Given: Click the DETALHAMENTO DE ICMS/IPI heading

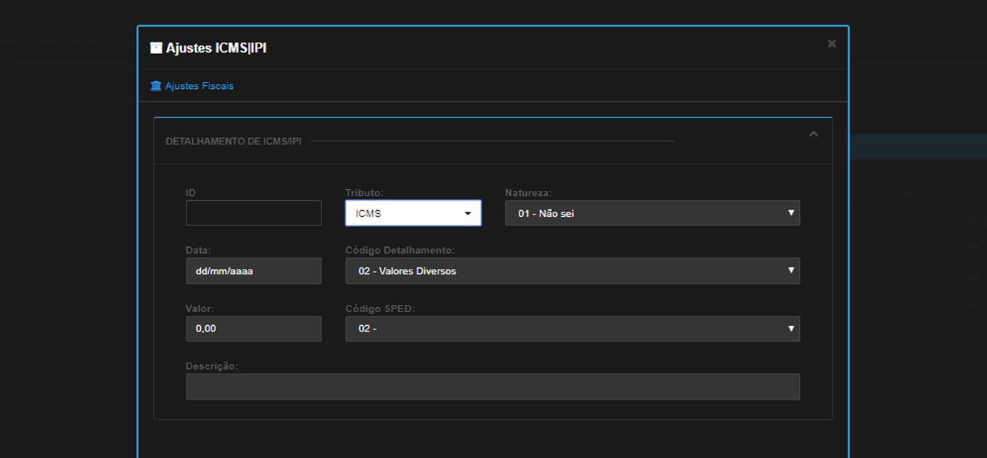Looking at the screenshot, I should click(233, 141).
